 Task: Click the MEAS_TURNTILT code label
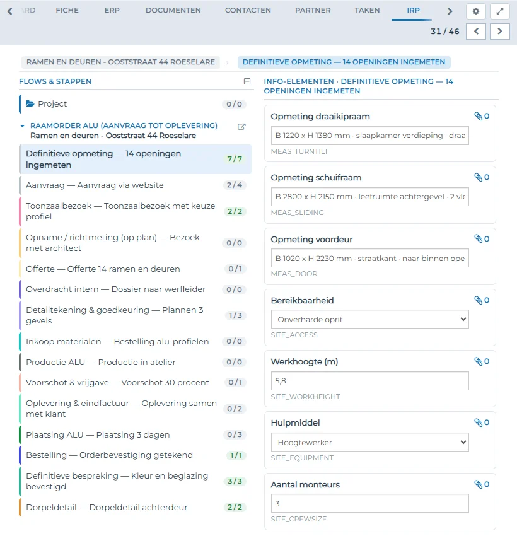coord(299,151)
